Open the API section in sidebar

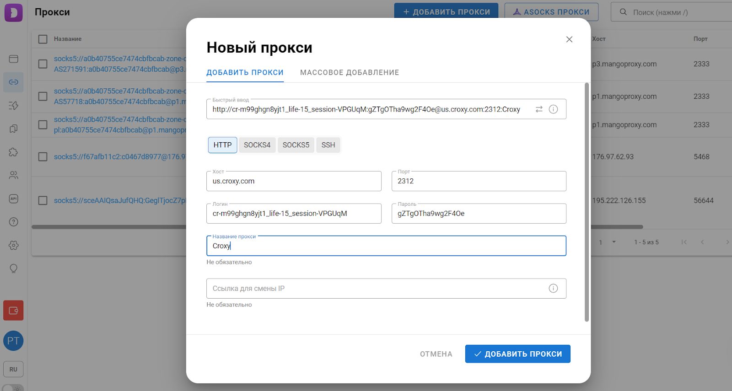(14, 198)
